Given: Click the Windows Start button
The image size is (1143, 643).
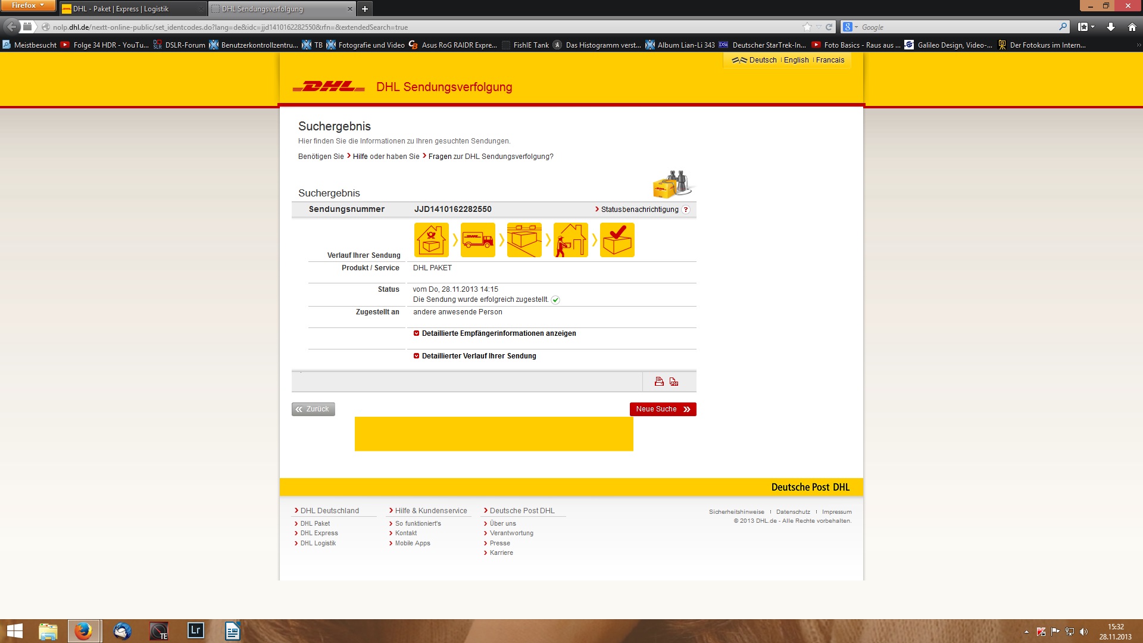Looking at the screenshot, I should pos(14,631).
